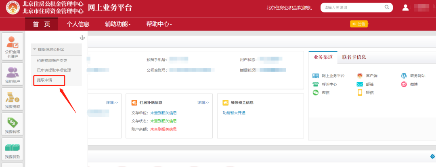Click the 客户端 channel icon

pos(360,76)
